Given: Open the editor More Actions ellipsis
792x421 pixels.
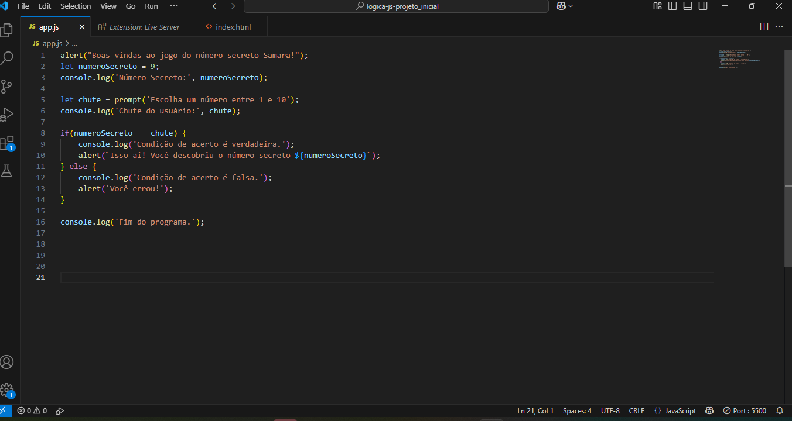Looking at the screenshot, I should click(x=779, y=27).
